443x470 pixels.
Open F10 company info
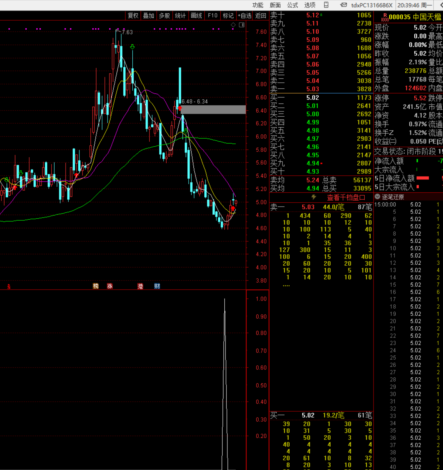point(213,15)
